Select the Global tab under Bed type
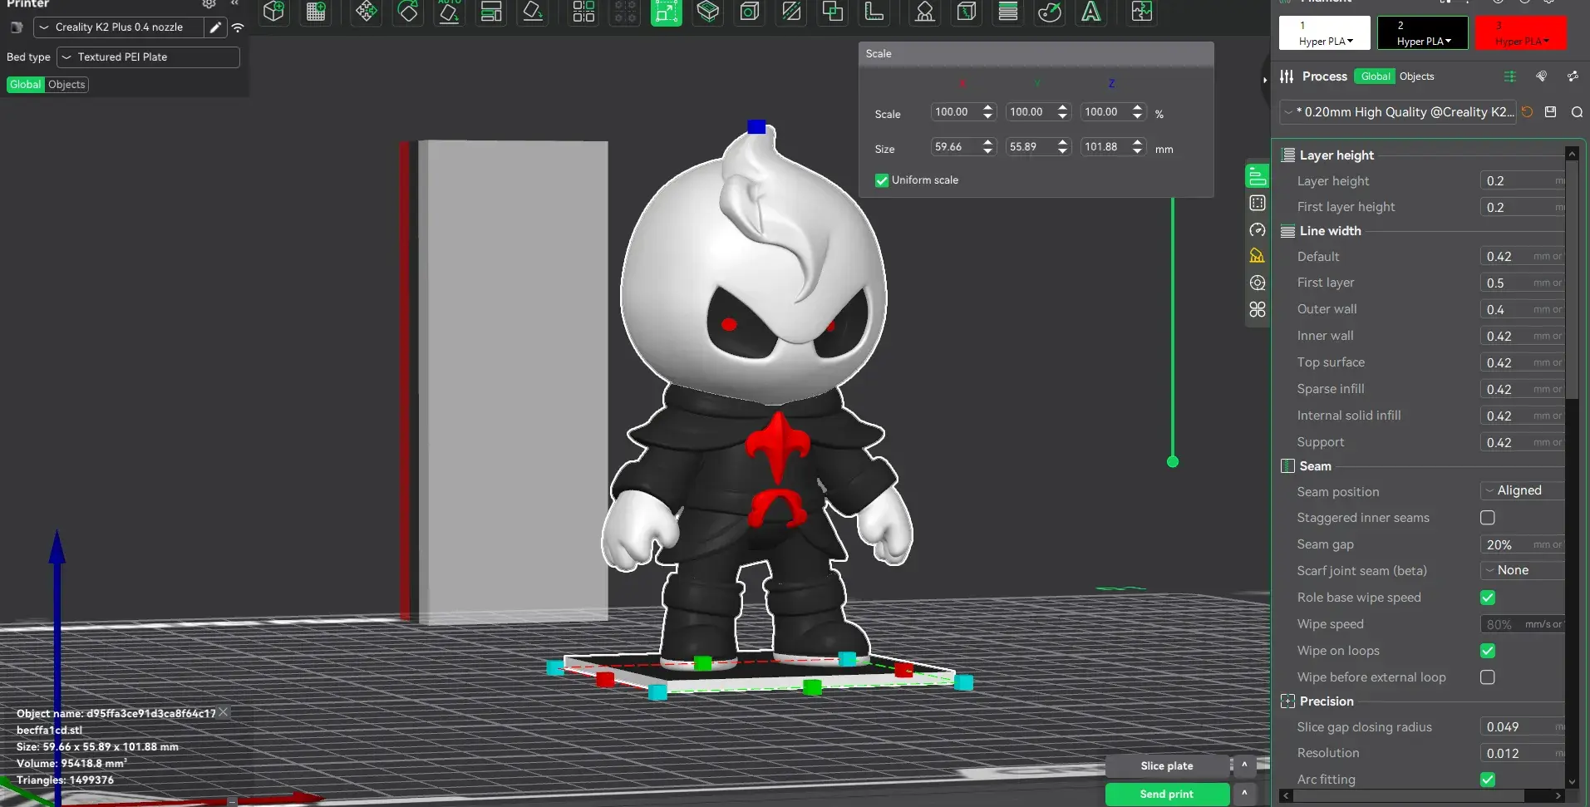The image size is (1590, 807). [25, 85]
